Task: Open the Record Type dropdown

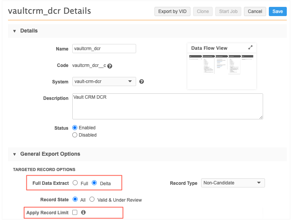Action: pyautogui.click(x=233, y=183)
